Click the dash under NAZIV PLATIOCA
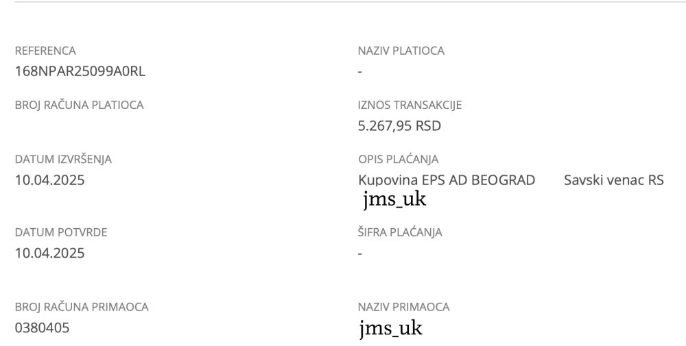This screenshot has height=346, width=686. click(360, 72)
